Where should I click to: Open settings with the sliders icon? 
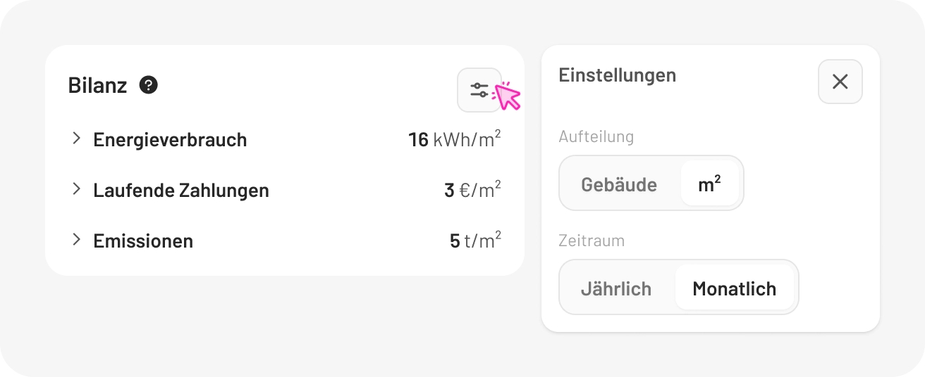479,90
